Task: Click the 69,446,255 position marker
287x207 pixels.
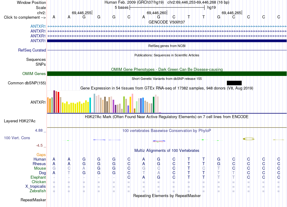Action: pyautogui.click(x=82, y=13)
